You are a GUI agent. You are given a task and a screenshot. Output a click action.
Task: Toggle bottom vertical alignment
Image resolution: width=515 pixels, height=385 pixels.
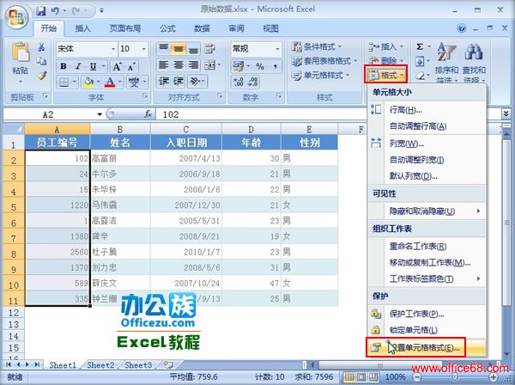click(193, 49)
